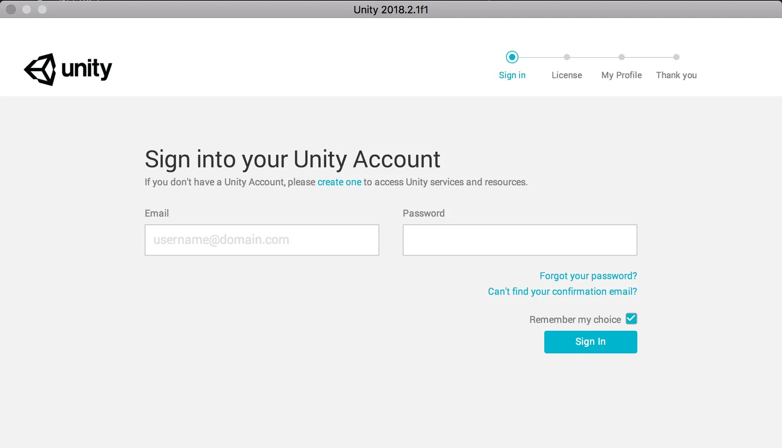Viewport: 782px width, 448px height.
Task: Click the Unity 2018.2.1f1 title bar text
Action: click(391, 9)
